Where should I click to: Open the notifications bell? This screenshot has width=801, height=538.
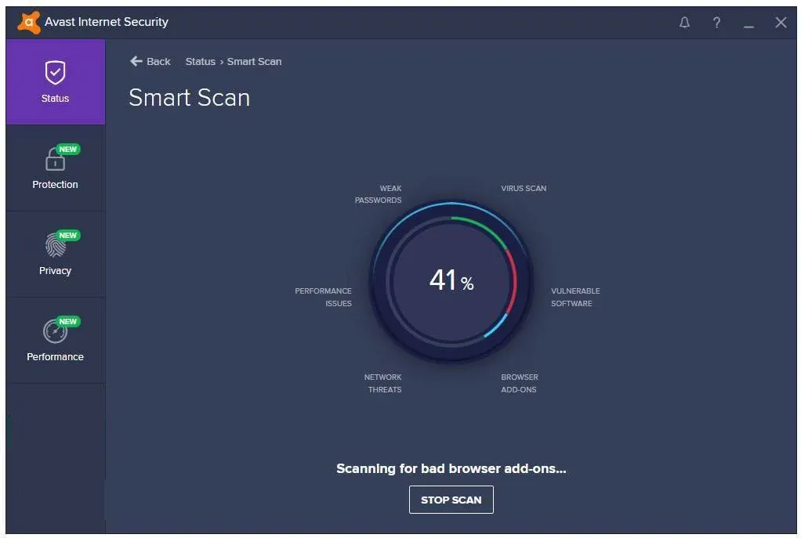(684, 23)
